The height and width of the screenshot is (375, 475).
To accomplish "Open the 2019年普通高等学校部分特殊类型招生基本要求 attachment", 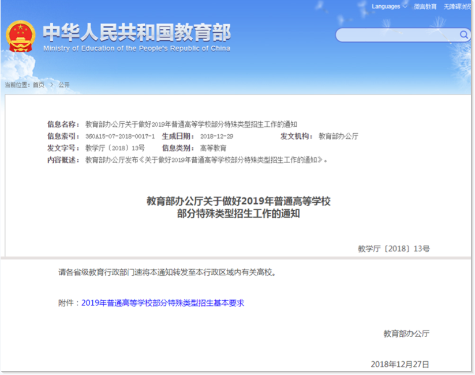I will tap(163, 302).
